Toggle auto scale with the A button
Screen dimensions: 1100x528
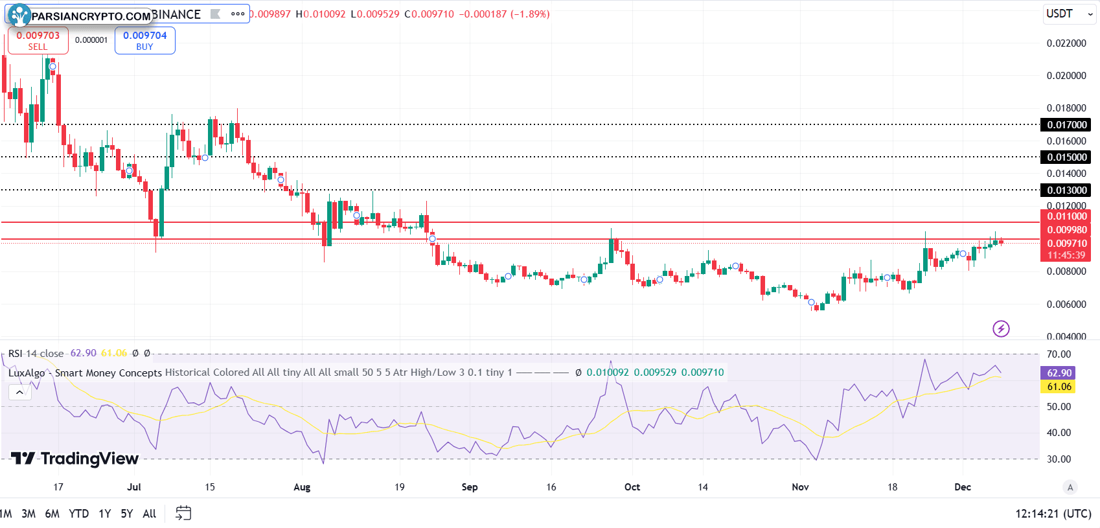[x=1070, y=487]
